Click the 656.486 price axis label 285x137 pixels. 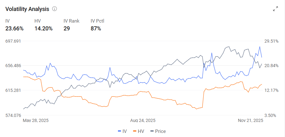(x=14, y=66)
